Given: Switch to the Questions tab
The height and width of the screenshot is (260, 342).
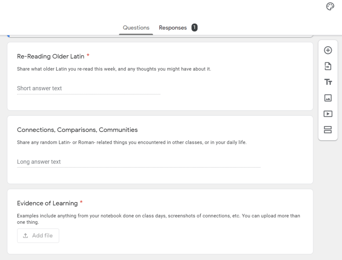Looking at the screenshot, I should pos(136,28).
